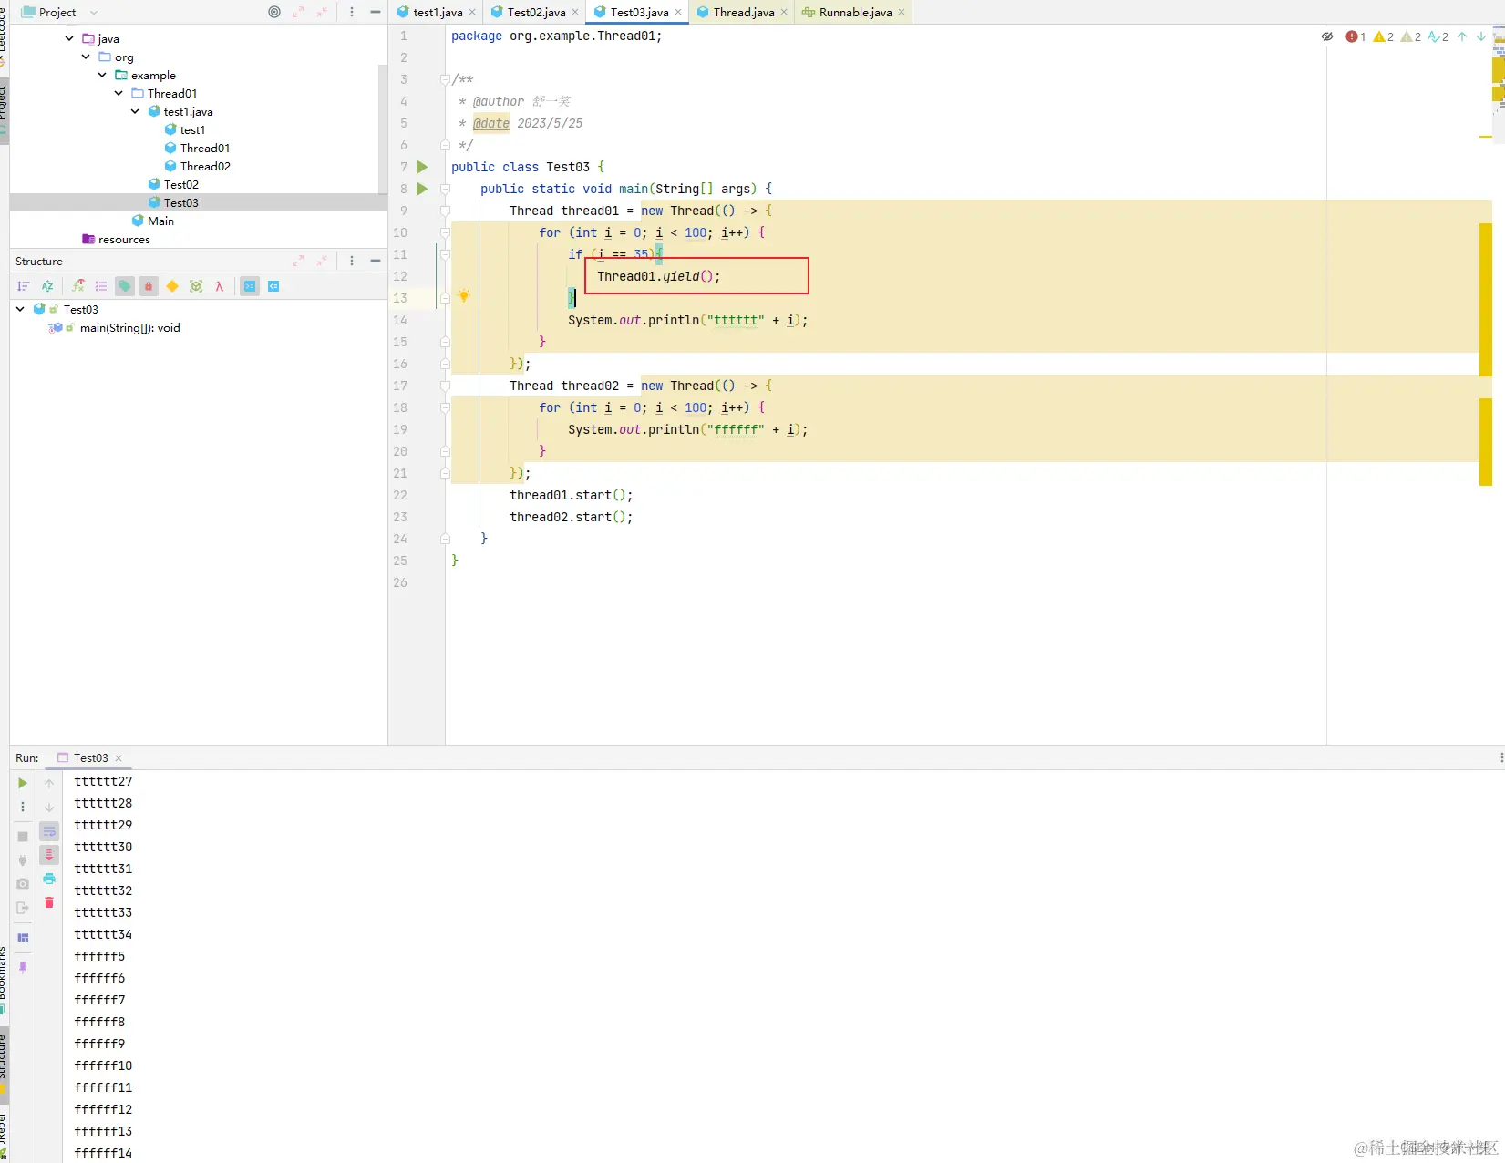Toggle soft-wrap in console output
Screen dimensions: 1505x1163
pos(49,831)
